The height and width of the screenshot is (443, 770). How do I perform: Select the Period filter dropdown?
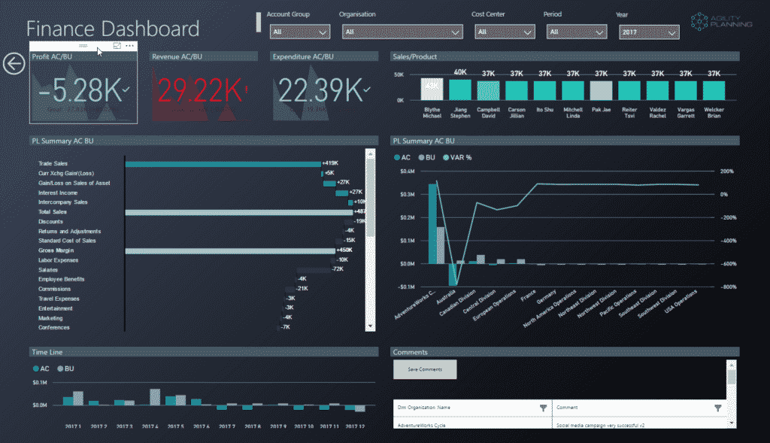point(576,32)
